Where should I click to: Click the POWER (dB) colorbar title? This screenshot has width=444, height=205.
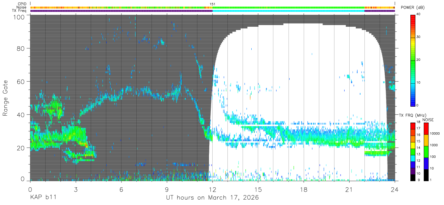(x=413, y=8)
